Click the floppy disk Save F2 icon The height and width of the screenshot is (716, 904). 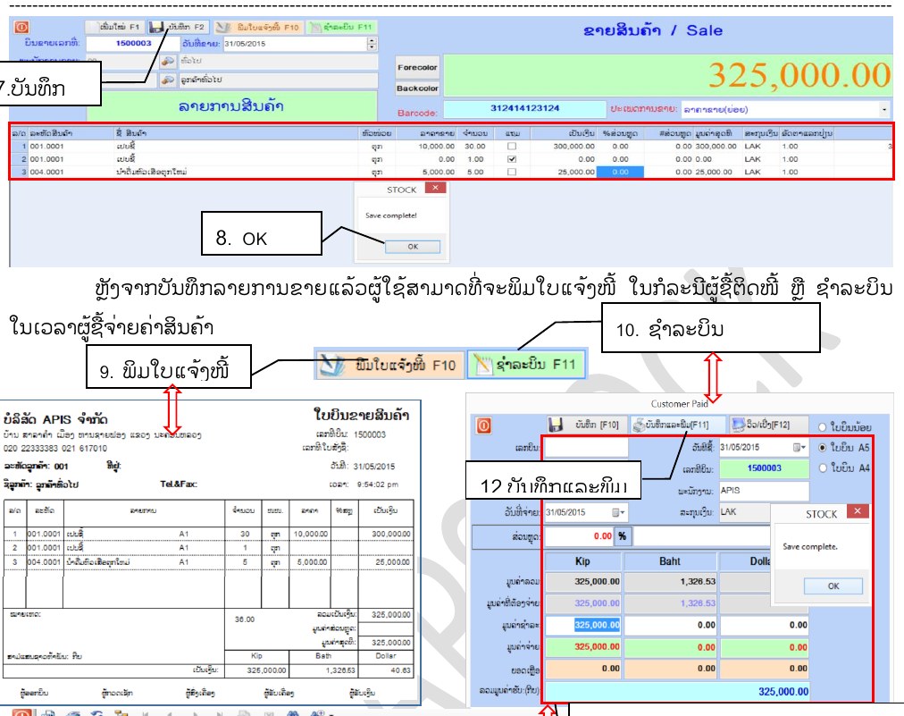(x=156, y=27)
